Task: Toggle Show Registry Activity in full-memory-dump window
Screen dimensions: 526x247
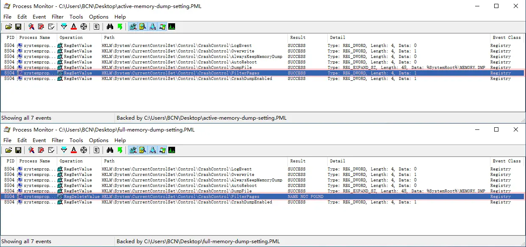Action: [x=133, y=150]
